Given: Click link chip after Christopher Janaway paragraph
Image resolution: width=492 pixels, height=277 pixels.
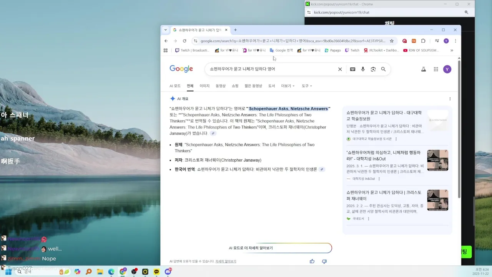Looking at the screenshot, I should [x=213, y=133].
